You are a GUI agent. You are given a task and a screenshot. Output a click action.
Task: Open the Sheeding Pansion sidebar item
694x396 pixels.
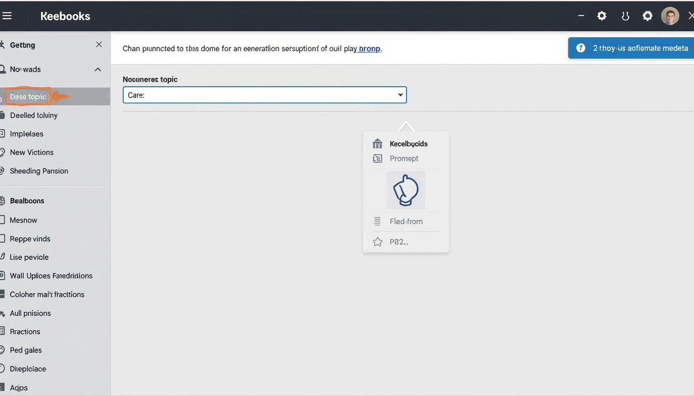[39, 171]
